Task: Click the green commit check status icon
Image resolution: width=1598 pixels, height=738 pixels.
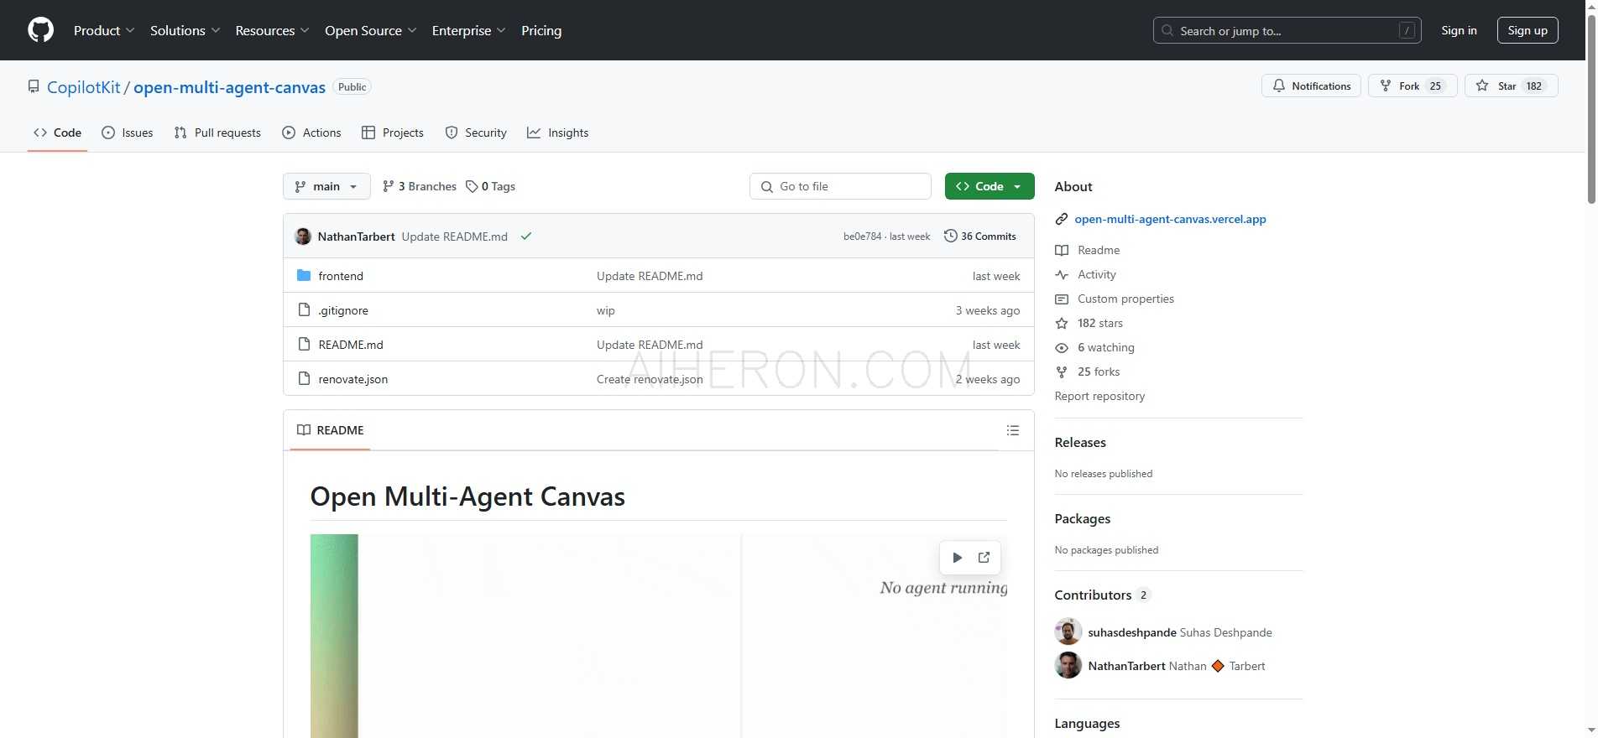Action: click(x=526, y=236)
